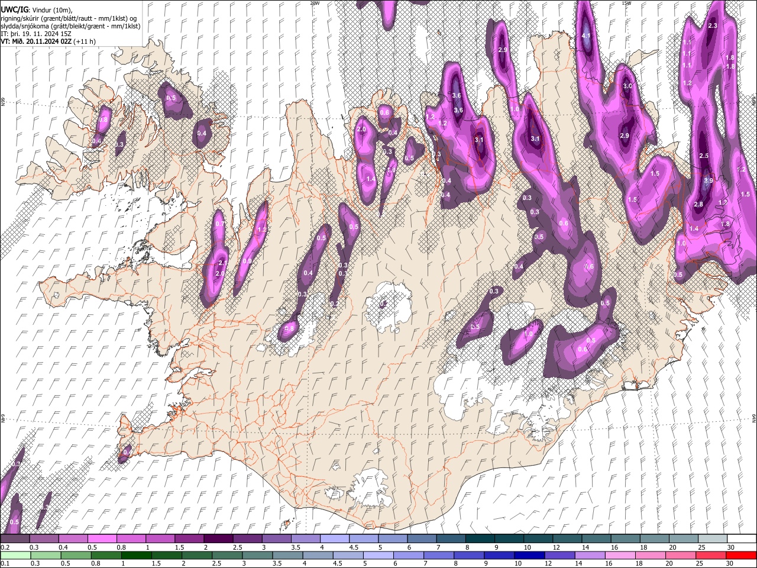Click the '15W' longitude label

[626, 3]
